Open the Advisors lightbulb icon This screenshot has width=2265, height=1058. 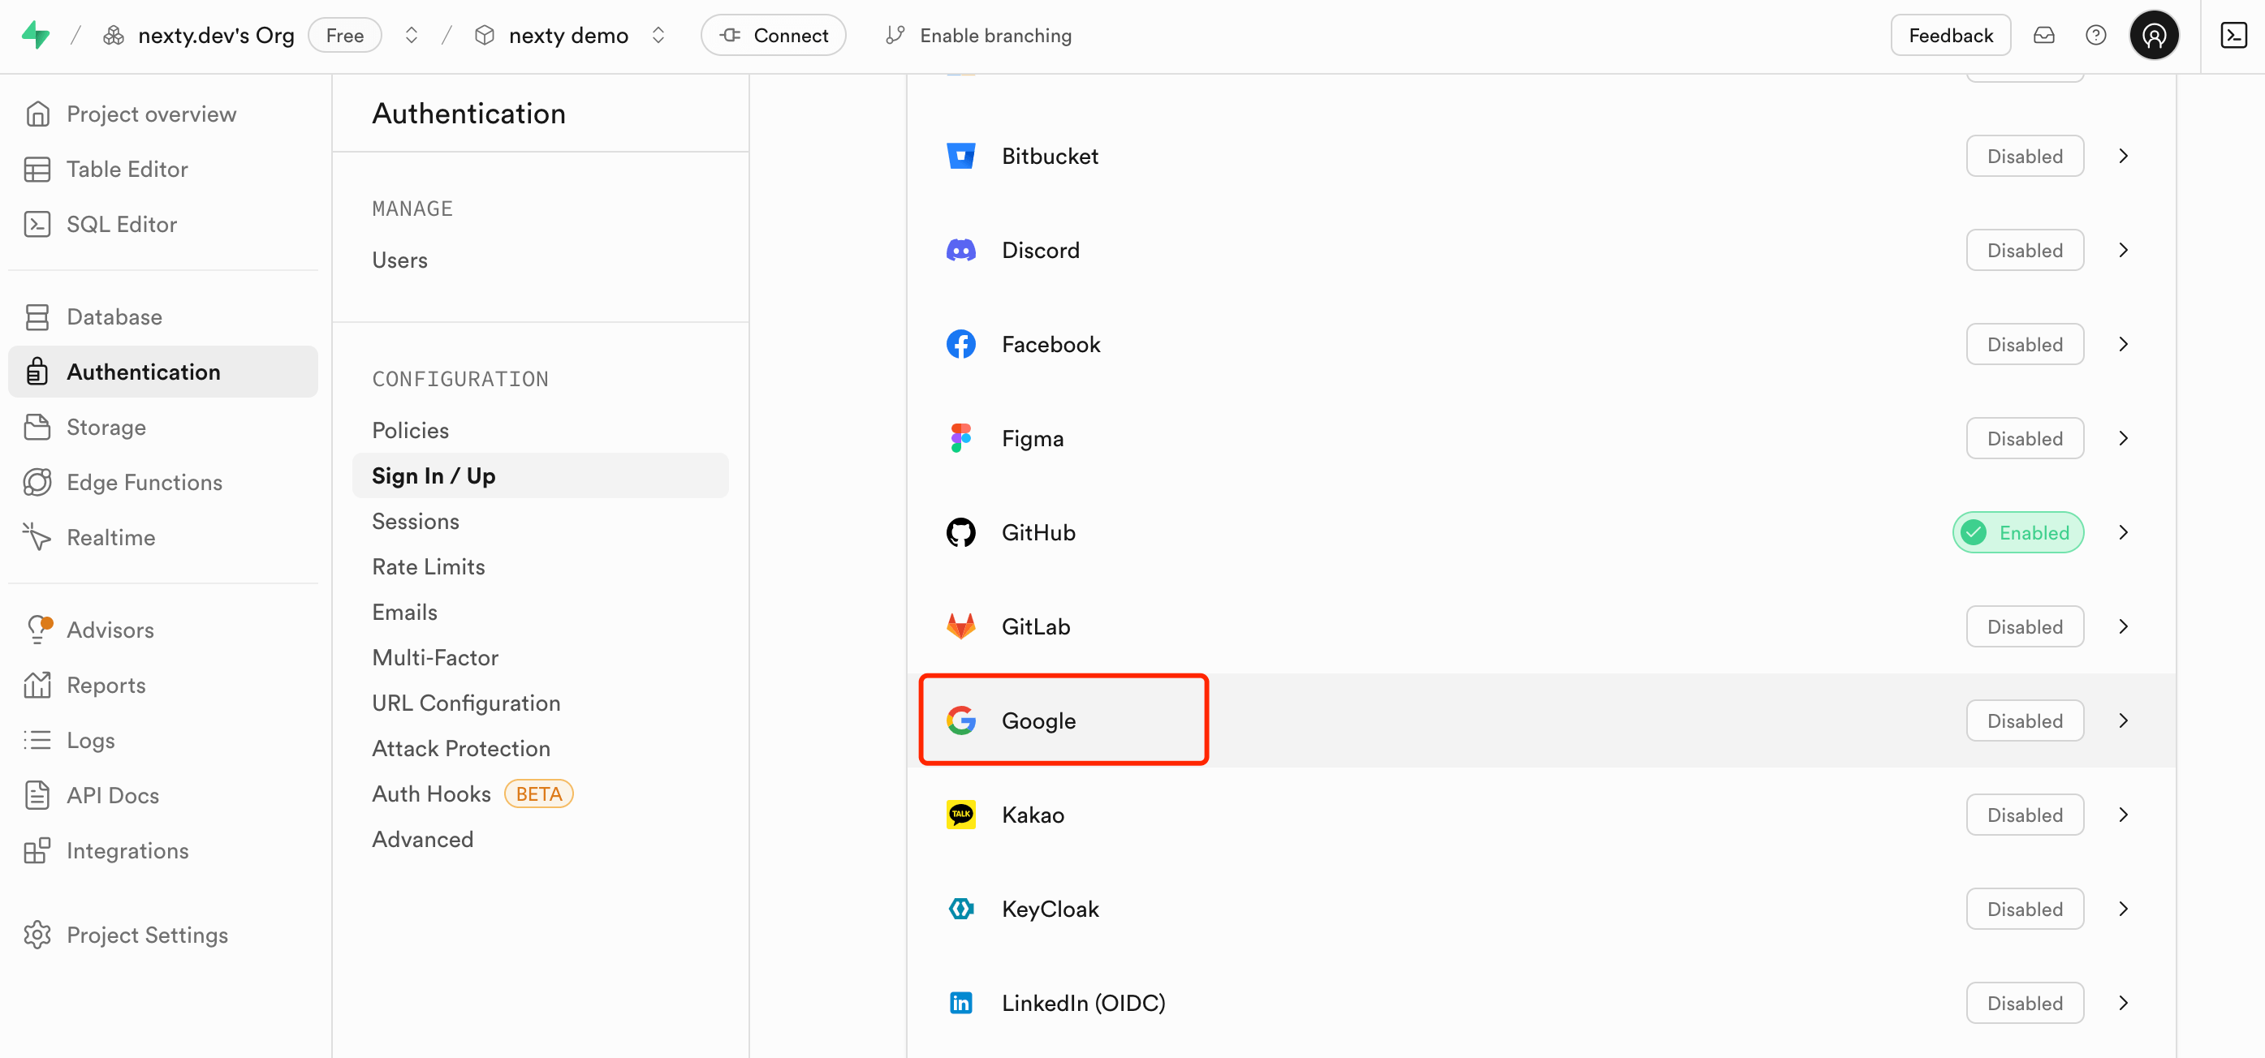pos(37,629)
